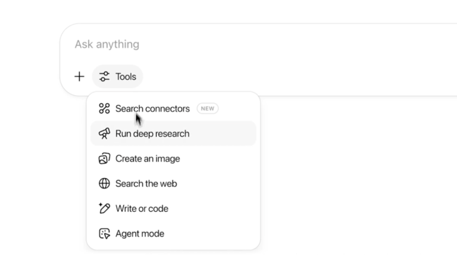
Task: Click the Tools sliders icon
Action: click(104, 77)
